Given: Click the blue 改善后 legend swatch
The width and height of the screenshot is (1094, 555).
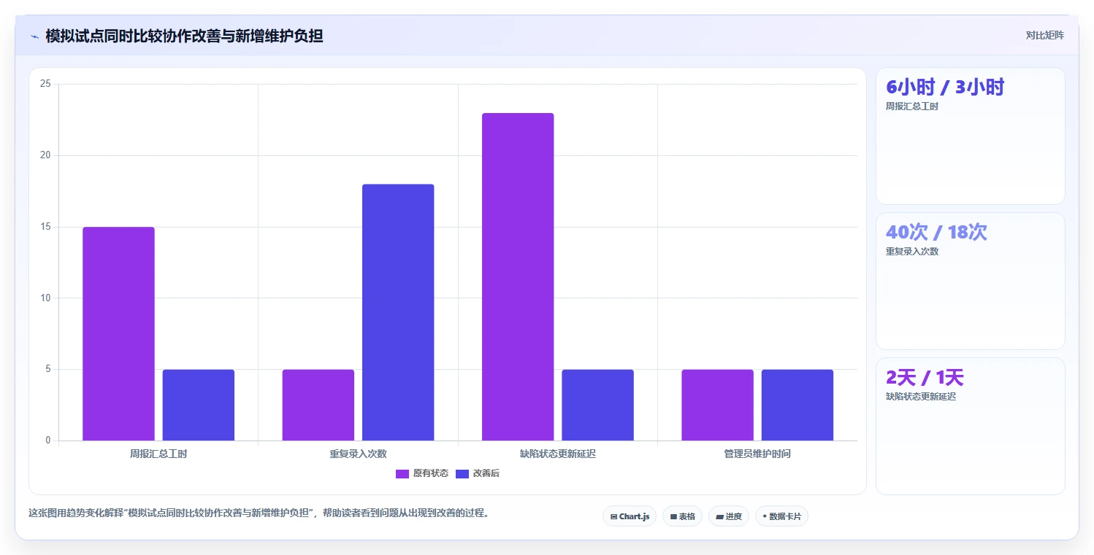Looking at the screenshot, I should pos(462,473).
